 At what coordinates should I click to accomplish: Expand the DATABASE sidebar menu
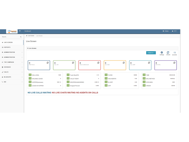(x=12, y=67)
